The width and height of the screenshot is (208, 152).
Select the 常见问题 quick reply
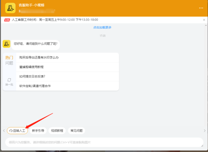point(76,131)
